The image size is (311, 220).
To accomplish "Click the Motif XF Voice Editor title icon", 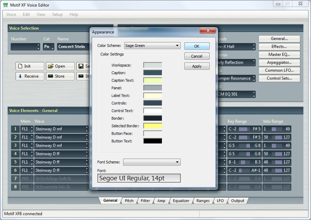I will point(6,5).
